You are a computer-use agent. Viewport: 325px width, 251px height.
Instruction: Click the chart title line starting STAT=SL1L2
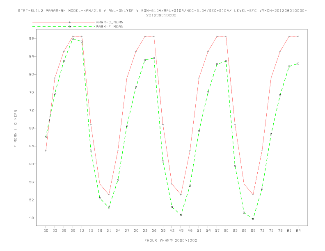(x=162, y=11)
